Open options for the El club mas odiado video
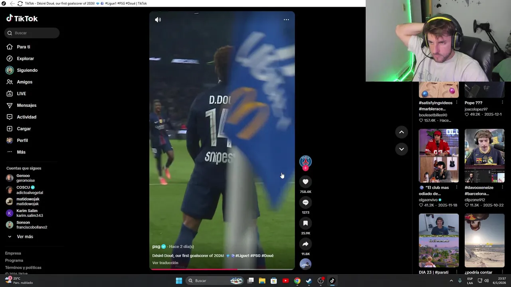Image resolution: width=511 pixels, height=287 pixels. click(x=457, y=188)
